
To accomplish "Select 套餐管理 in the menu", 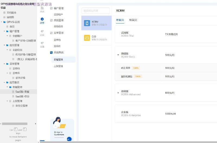I will [x=63, y=60].
